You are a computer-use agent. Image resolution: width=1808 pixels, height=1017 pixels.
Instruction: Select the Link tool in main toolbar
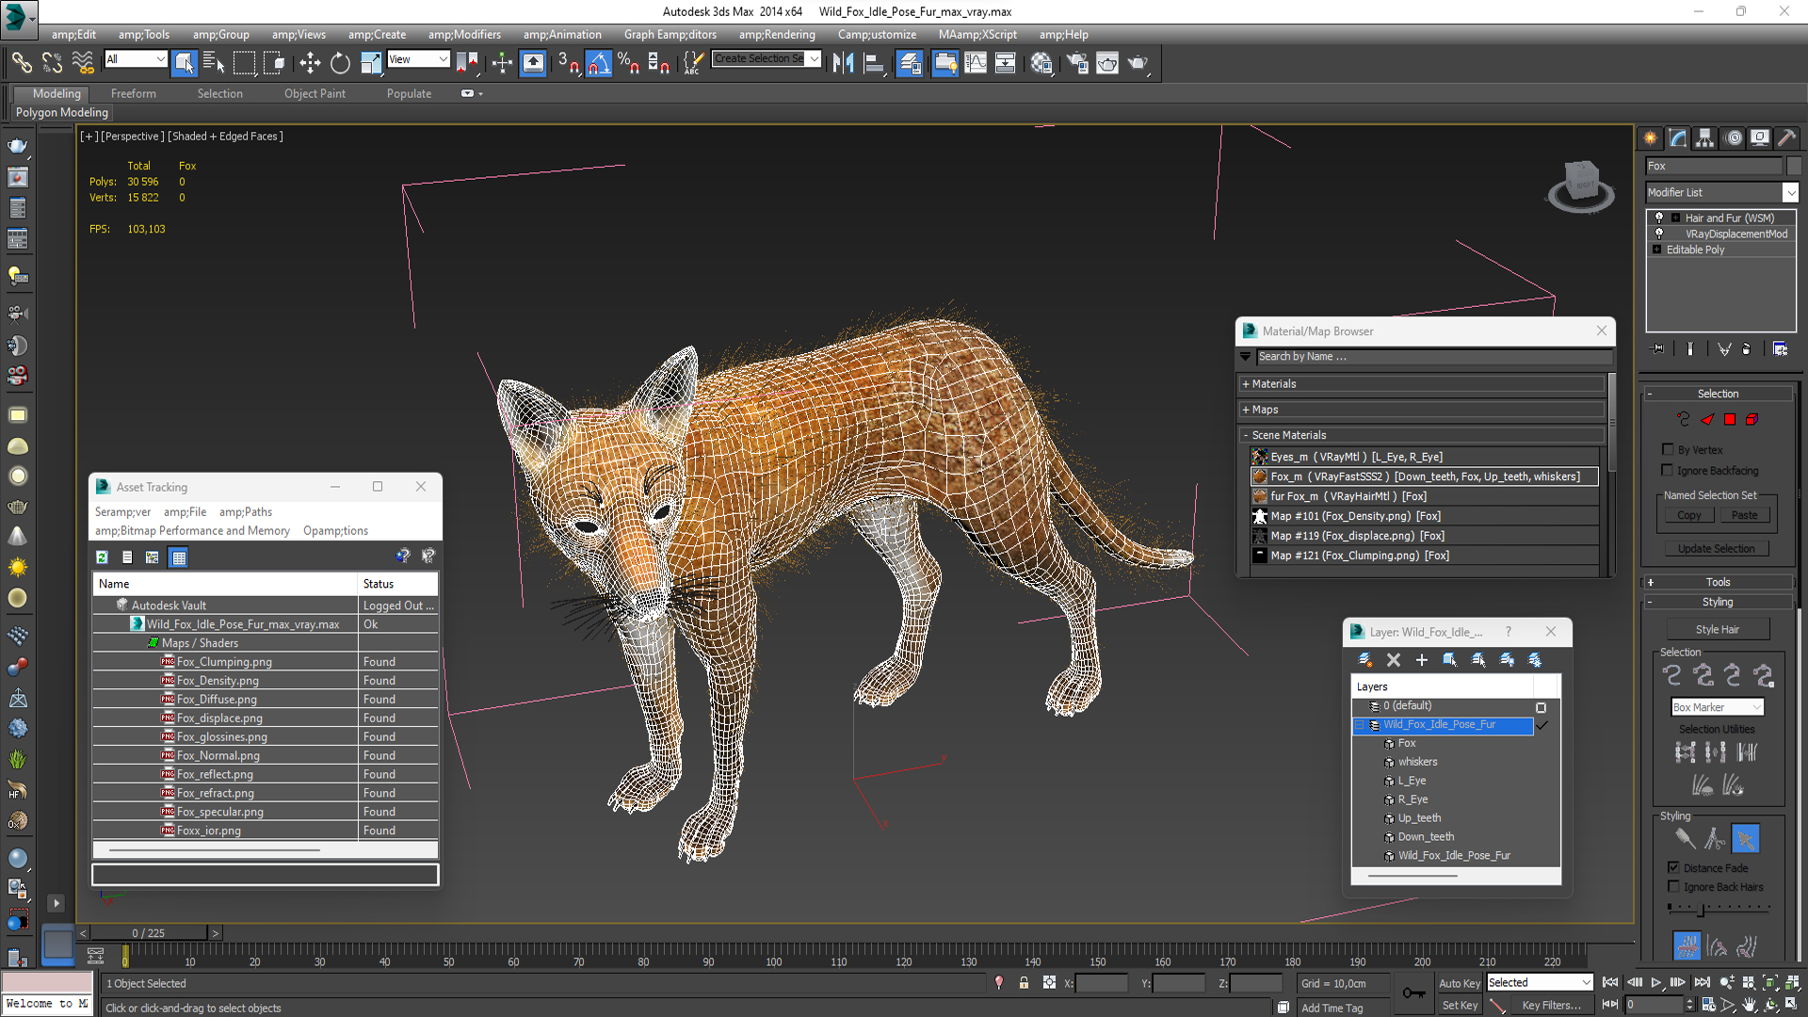tap(21, 63)
